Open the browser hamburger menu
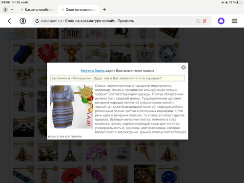 click(234, 21)
